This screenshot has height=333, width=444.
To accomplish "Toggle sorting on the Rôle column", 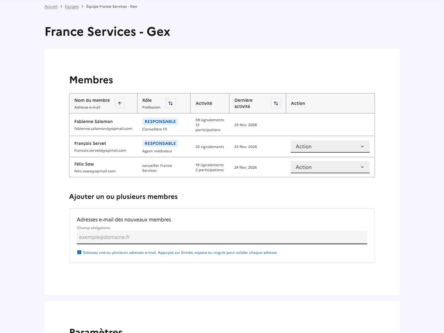I will 171,103.
